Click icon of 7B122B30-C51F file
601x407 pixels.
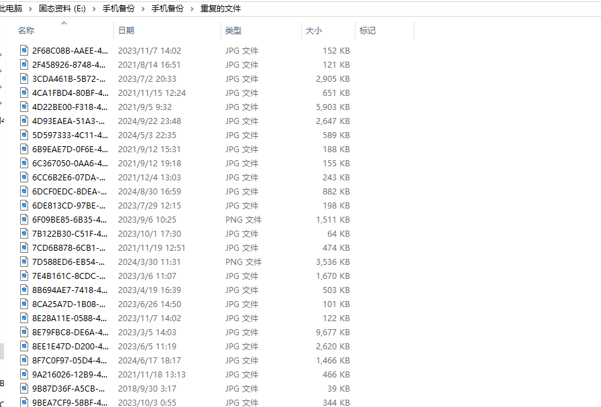pos(24,233)
